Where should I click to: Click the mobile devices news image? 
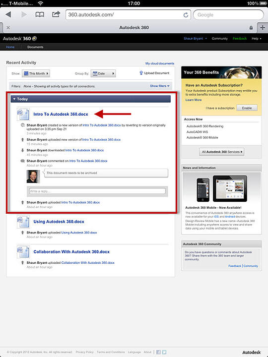(221, 188)
